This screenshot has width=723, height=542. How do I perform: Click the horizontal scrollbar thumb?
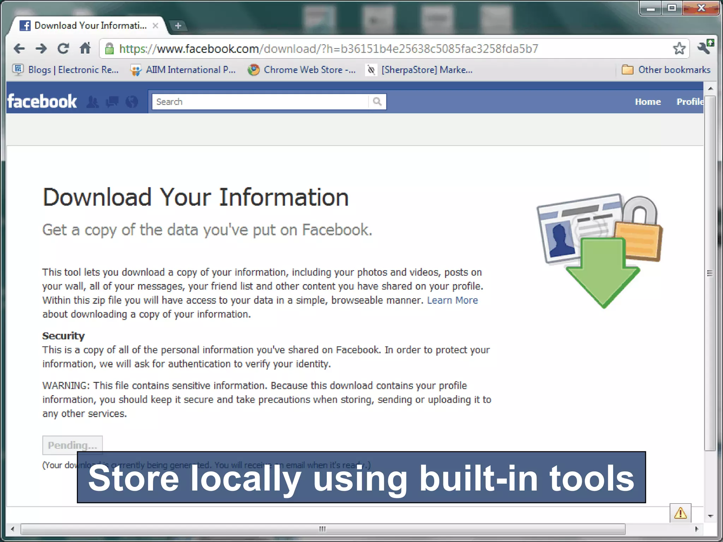point(323,529)
